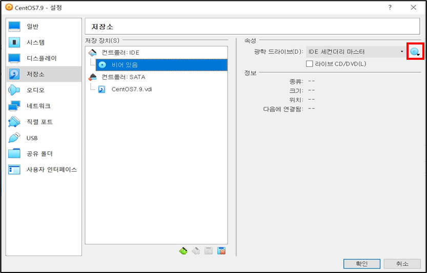Screen dimensions: 427x273
Task: Click the remove controller icon
Action: pyautogui.click(x=196, y=251)
